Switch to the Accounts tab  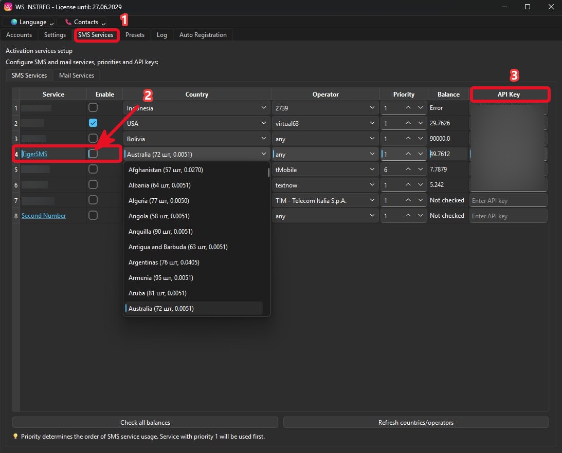click(19, 35)
